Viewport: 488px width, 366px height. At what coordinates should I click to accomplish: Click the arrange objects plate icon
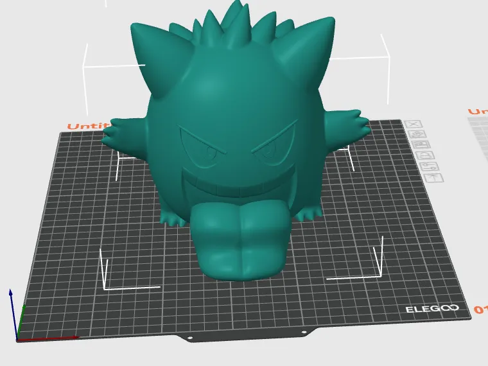coord(422,144)
